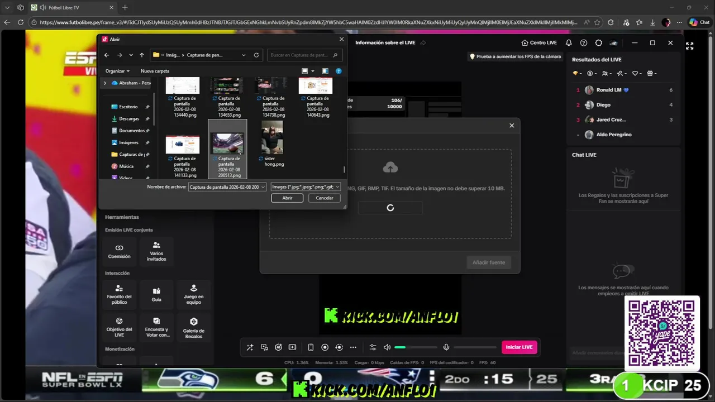
Task: Click the cloud upload icon in drop area
Action: [x=390, y=167]
